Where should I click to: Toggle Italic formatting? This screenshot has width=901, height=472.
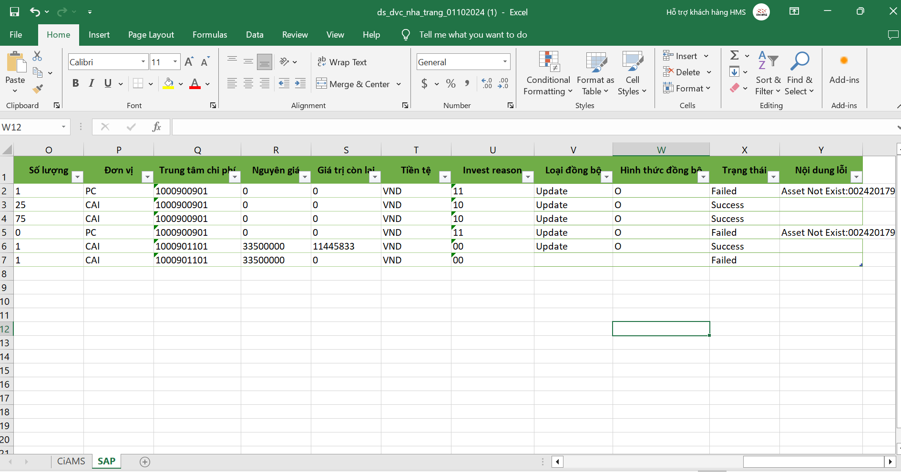(92, 84)
